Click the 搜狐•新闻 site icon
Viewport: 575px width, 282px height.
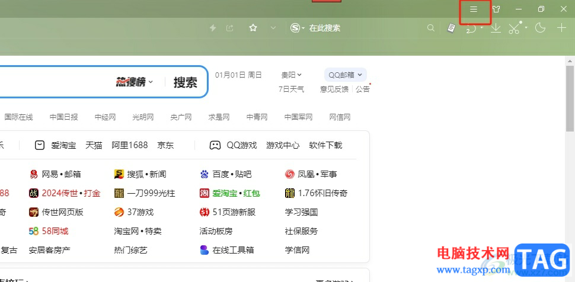tap(119, 174)
